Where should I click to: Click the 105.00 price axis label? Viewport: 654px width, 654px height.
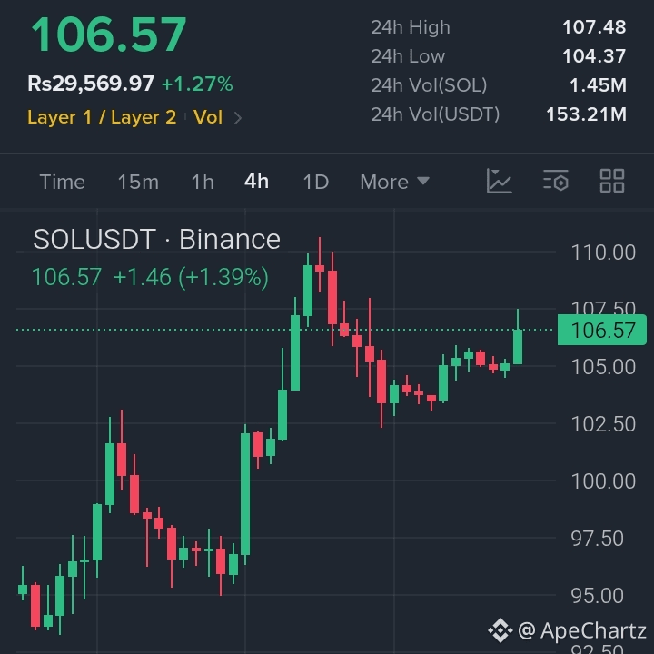(603, 367)
